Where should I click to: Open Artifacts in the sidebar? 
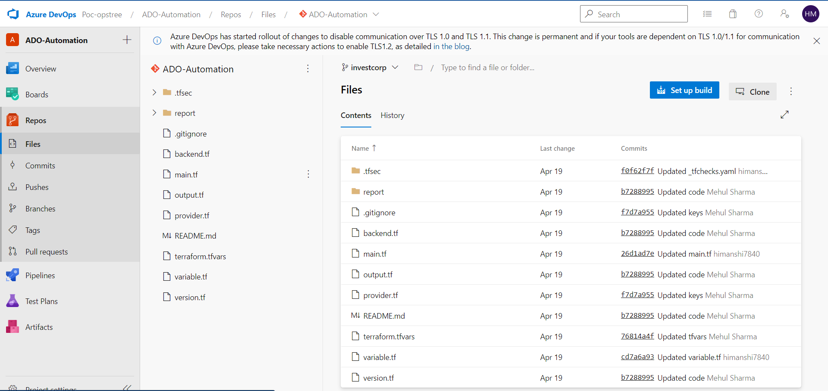coord(70,327)
